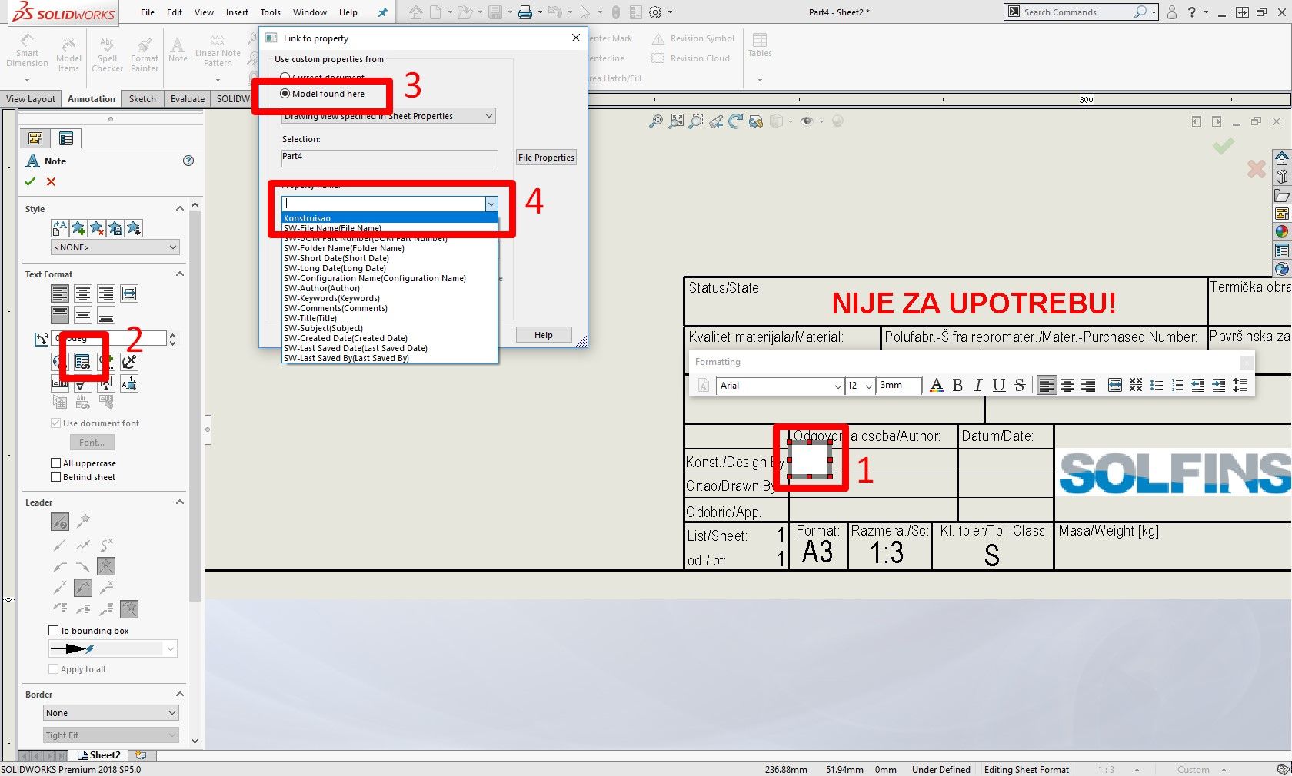Screen dimensions: 1292x776
Task: Switch to the Sketch tab
Action: (142, 98)
